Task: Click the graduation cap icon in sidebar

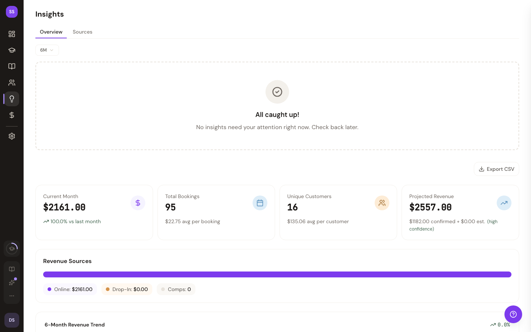Action: point(12,50)
